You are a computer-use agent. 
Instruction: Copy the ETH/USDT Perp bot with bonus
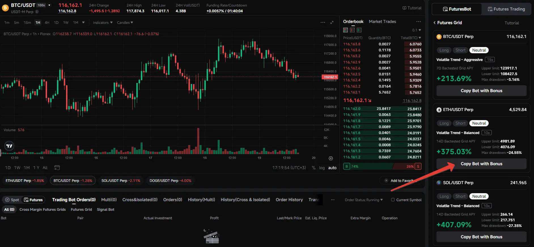tap(481, 164)
